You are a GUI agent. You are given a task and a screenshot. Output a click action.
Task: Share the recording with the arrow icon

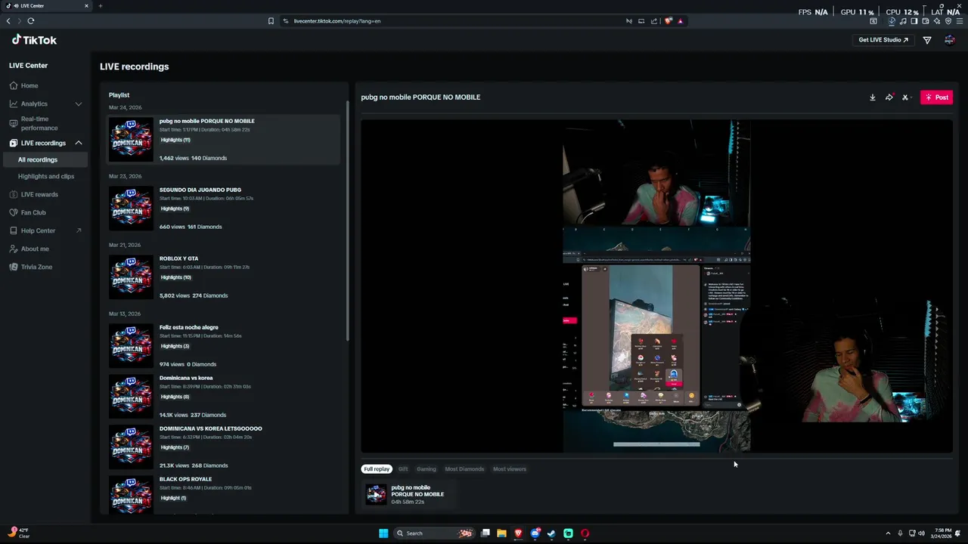pyautogui.click(x=889, y=97)
